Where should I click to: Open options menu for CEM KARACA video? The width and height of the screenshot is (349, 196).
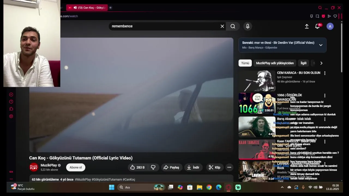point(325,73)
